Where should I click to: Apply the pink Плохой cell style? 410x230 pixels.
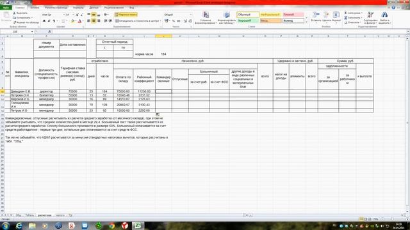point(293,15)
